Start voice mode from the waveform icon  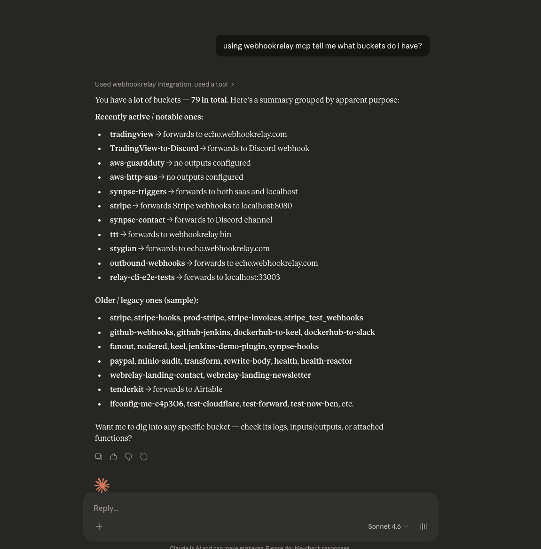(423, 526)
